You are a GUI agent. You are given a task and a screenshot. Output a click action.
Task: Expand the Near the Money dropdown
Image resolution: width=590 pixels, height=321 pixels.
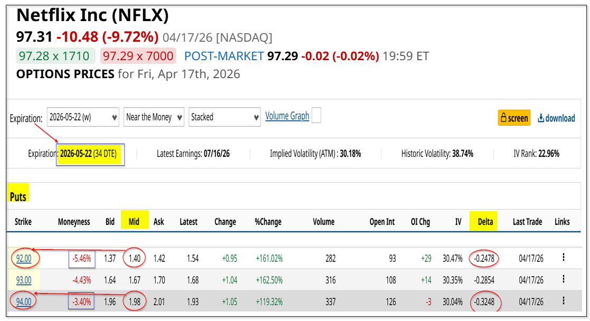tap(154, 117)
